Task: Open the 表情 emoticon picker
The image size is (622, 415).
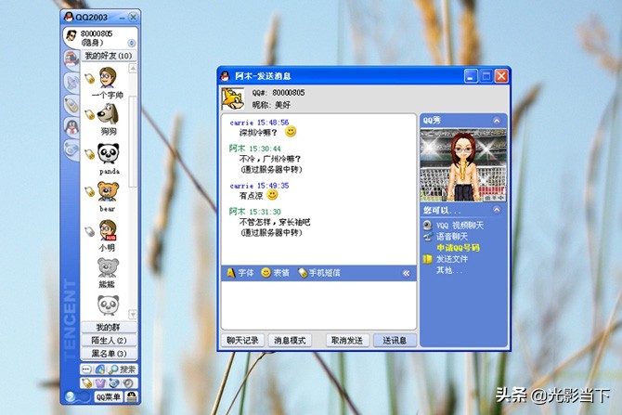Action: pos(276,273)
